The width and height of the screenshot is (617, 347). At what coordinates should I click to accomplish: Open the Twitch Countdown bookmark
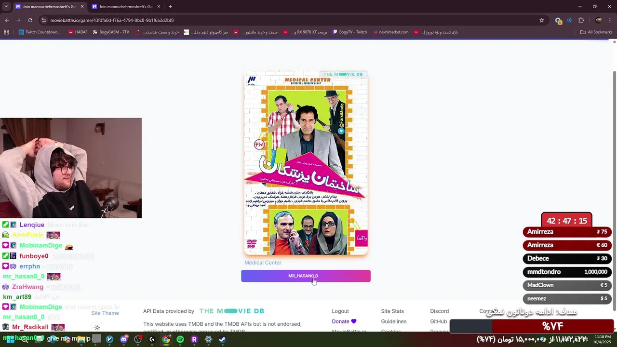click(40, 32)
